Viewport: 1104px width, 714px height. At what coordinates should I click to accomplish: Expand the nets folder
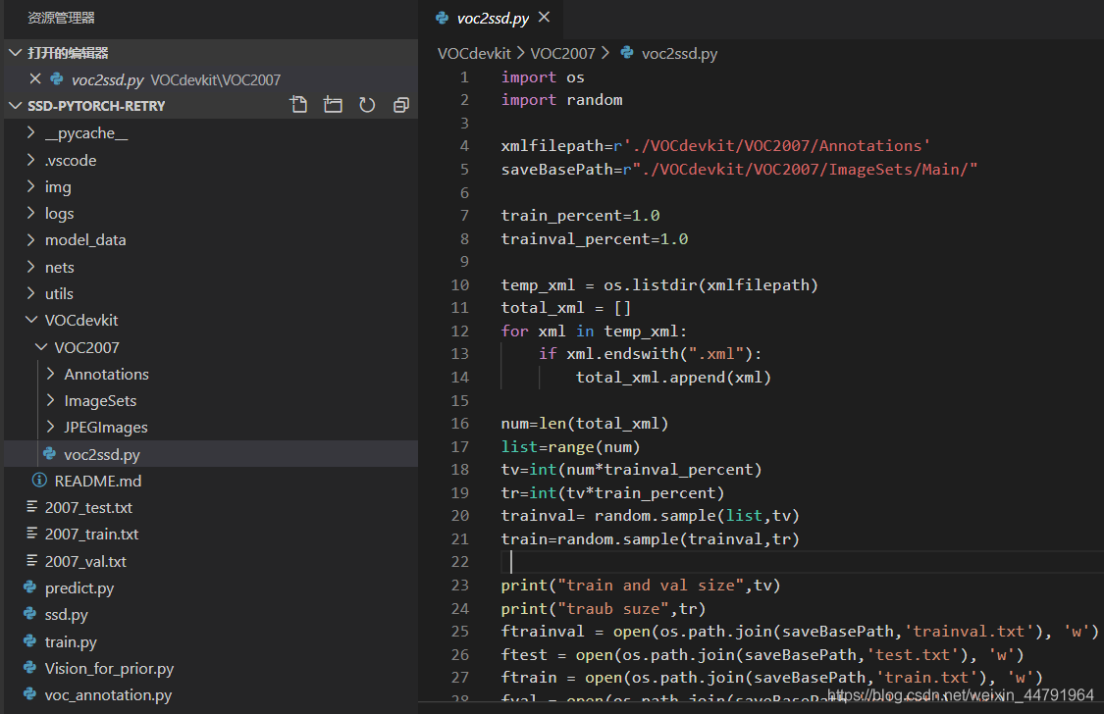(31, 267)
